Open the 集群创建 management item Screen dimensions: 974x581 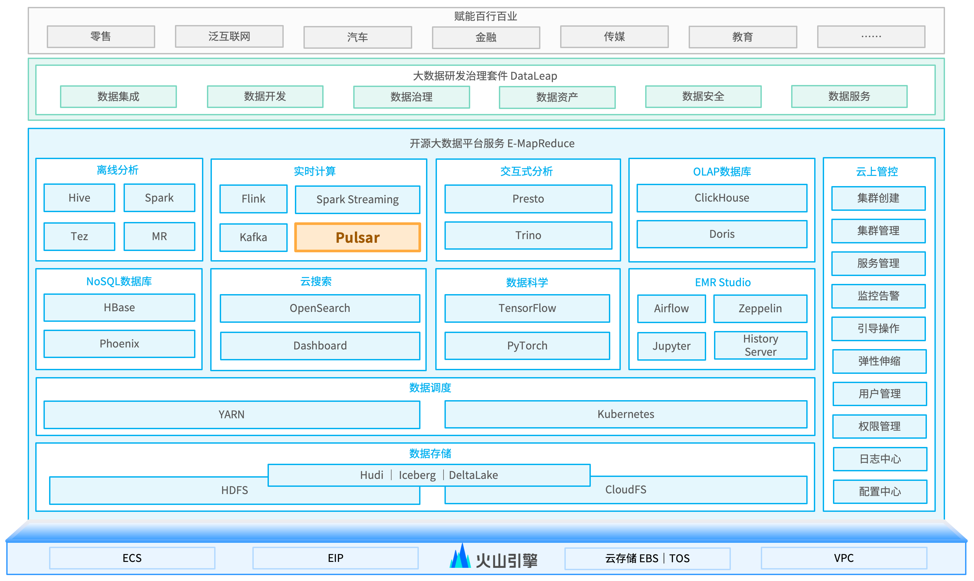click(x=878, y=198)
